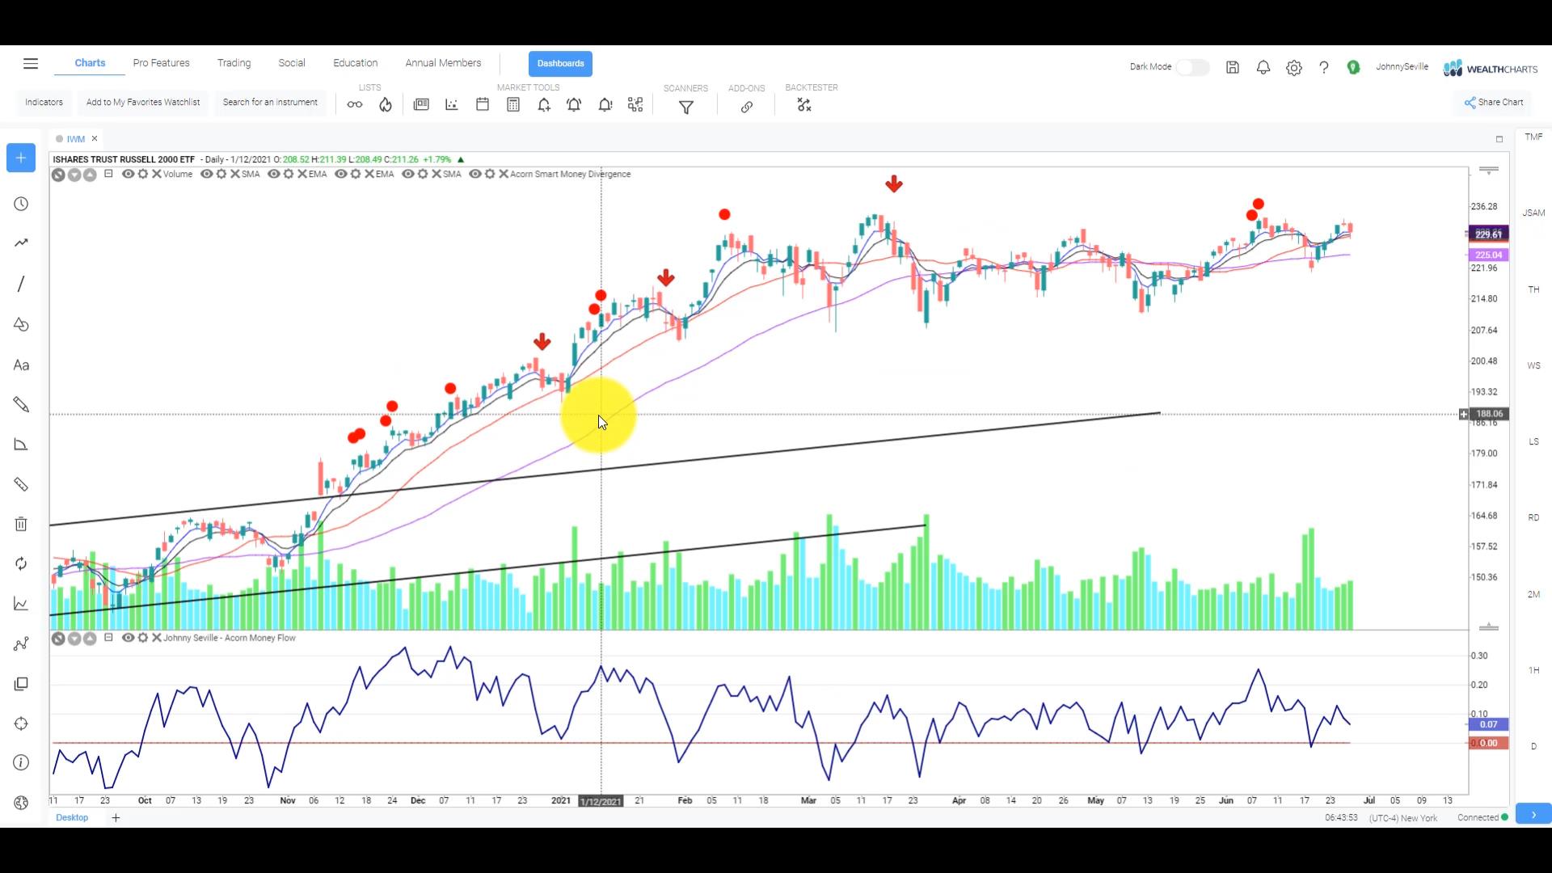The image size is (1552, 873).
Task: Remove the Volume indicator with its X
Action: (157, 174)
